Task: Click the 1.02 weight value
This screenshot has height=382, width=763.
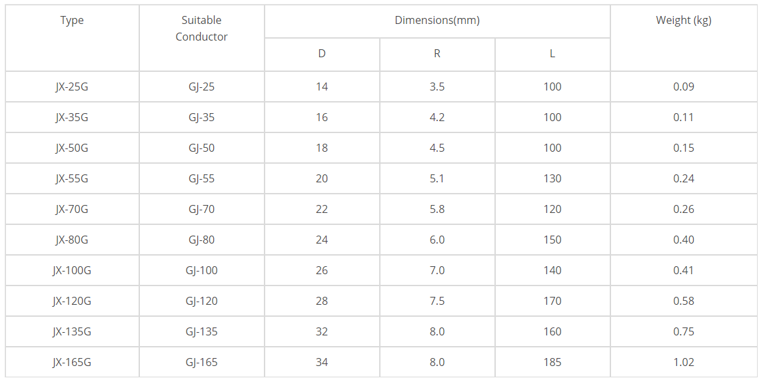Action: click(x=683, y=363)
